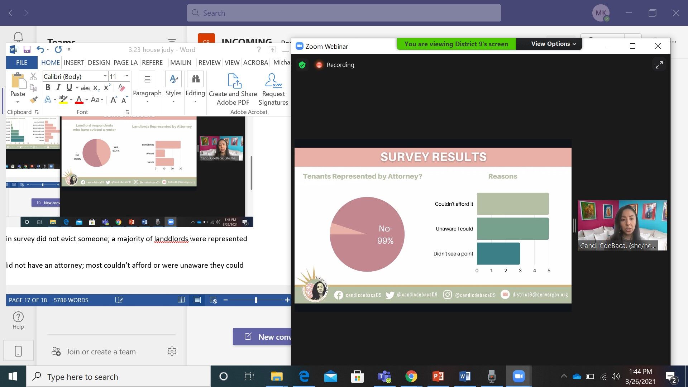Click the blue FILE button
The image size is (688, 387).
tap(21, 62)
